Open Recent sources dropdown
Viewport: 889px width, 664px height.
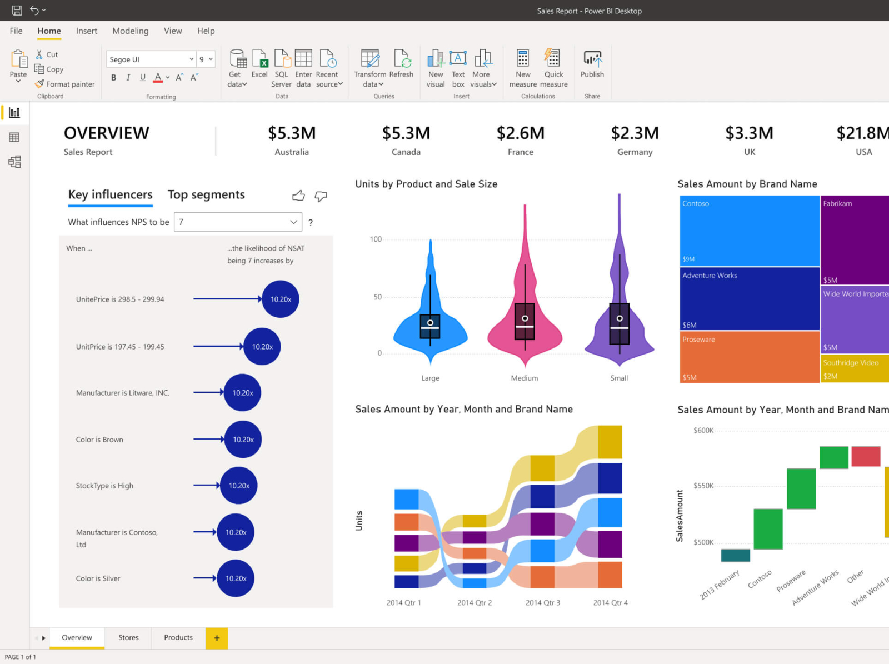329,68
